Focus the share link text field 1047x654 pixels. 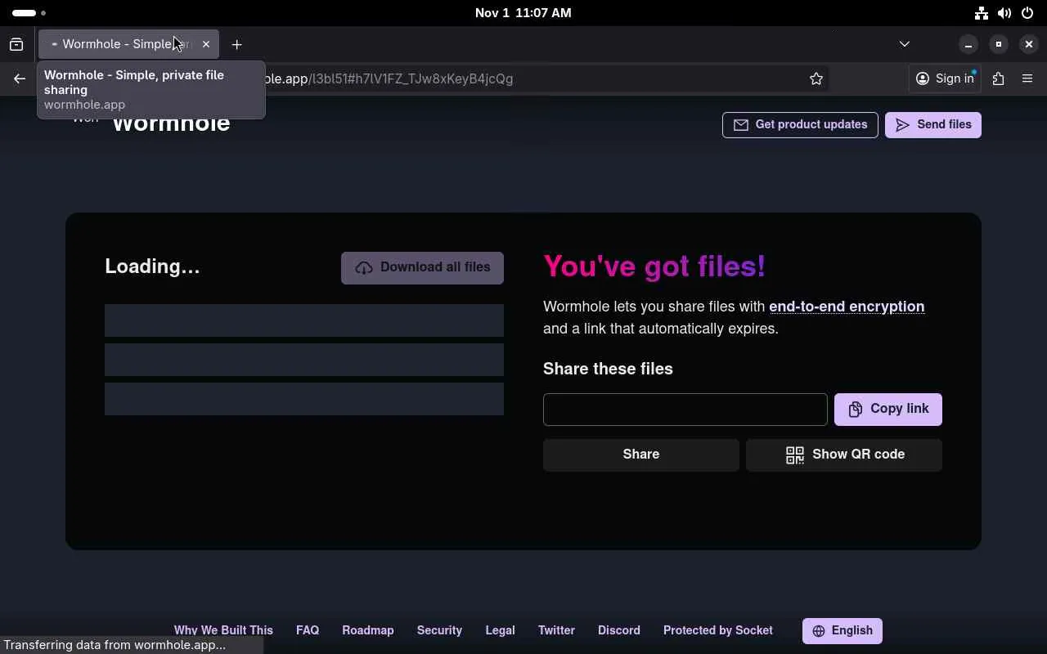(685, 410)
